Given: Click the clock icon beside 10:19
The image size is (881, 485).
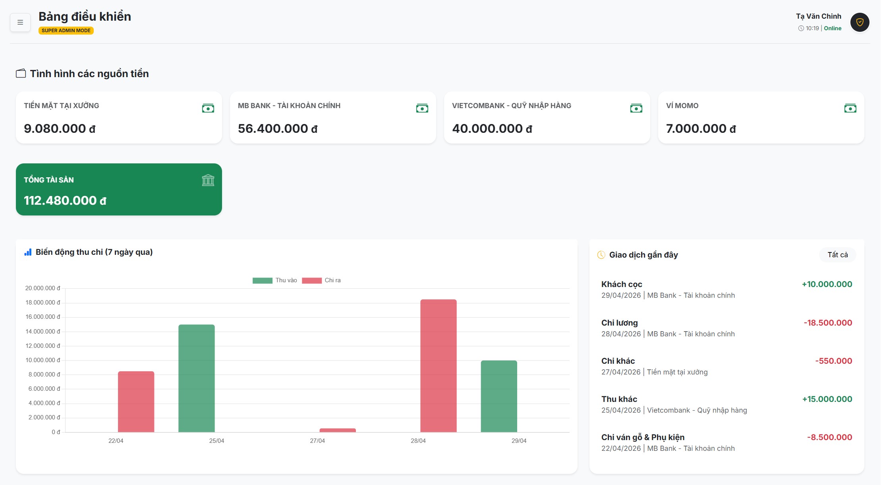Looking at the screenshot, I should point(801,28).
